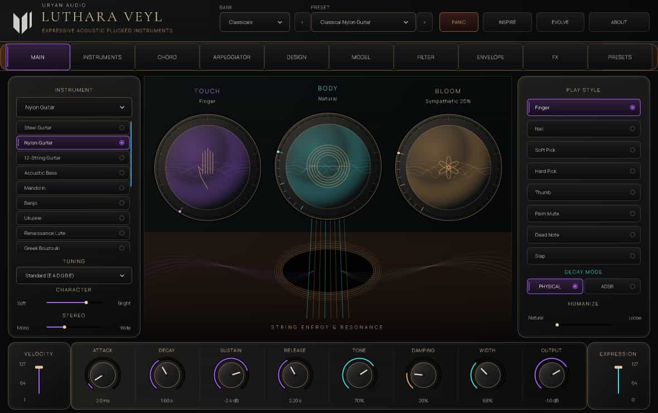
Task: Click the About button
Action: [x=619, y=22]
